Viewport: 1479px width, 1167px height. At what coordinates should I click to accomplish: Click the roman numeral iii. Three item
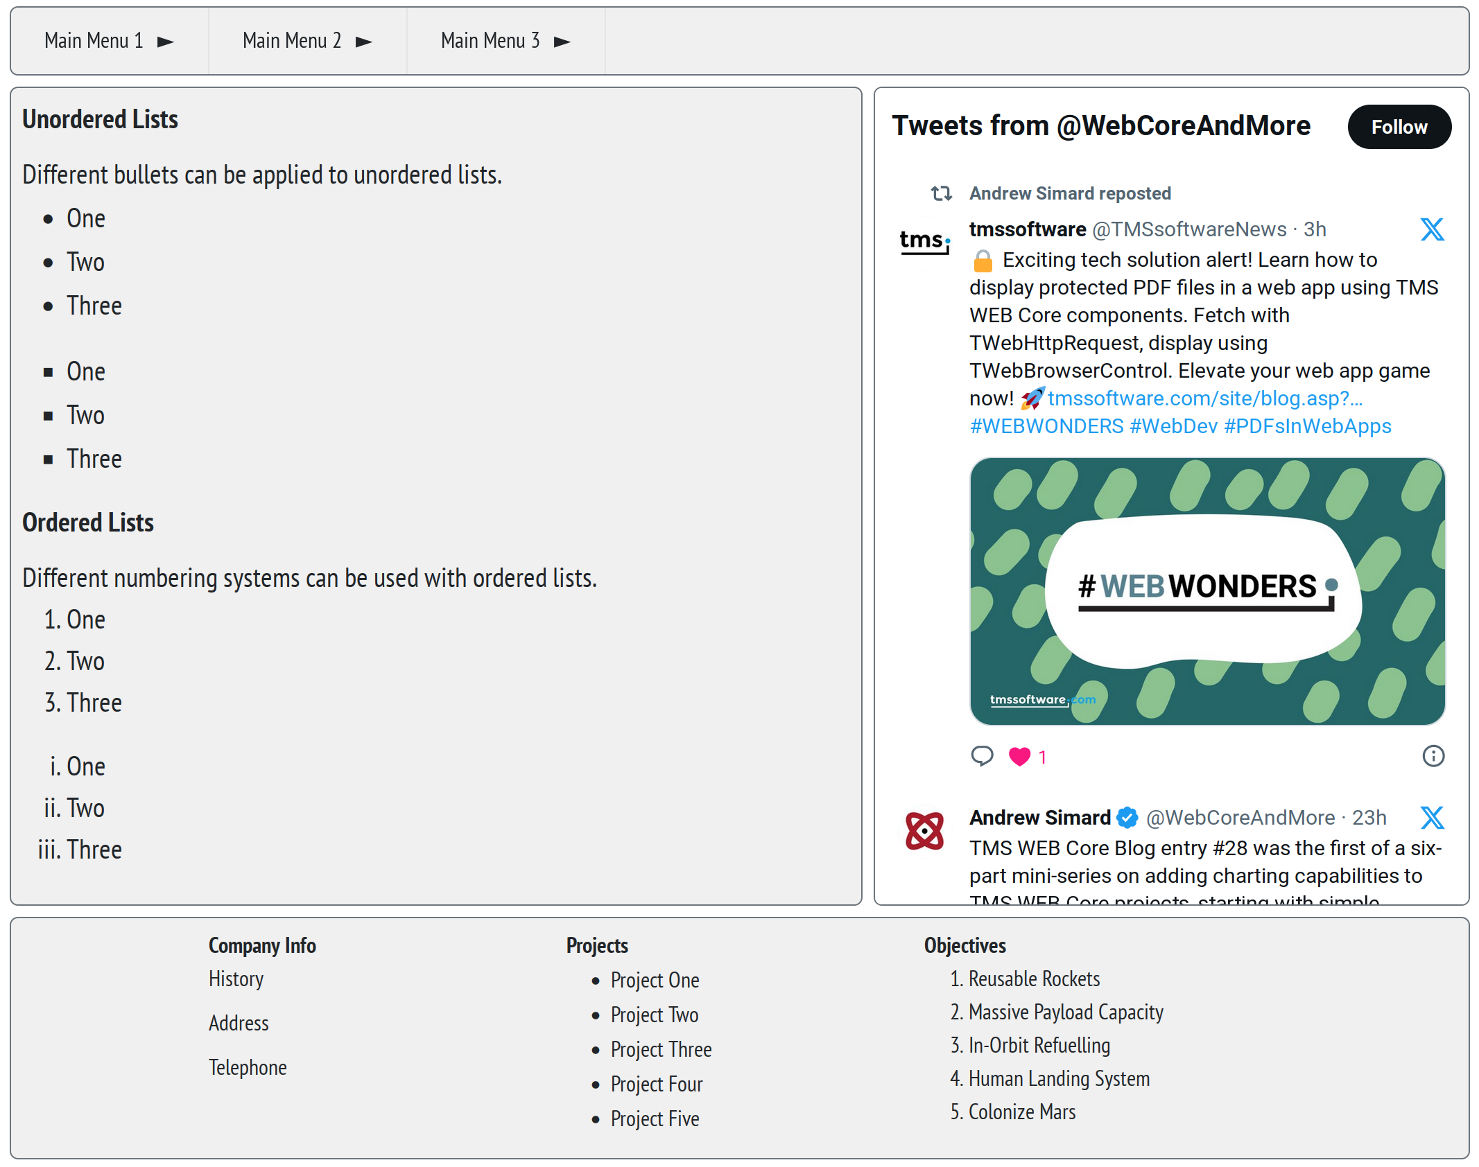(x=80, y=850)
